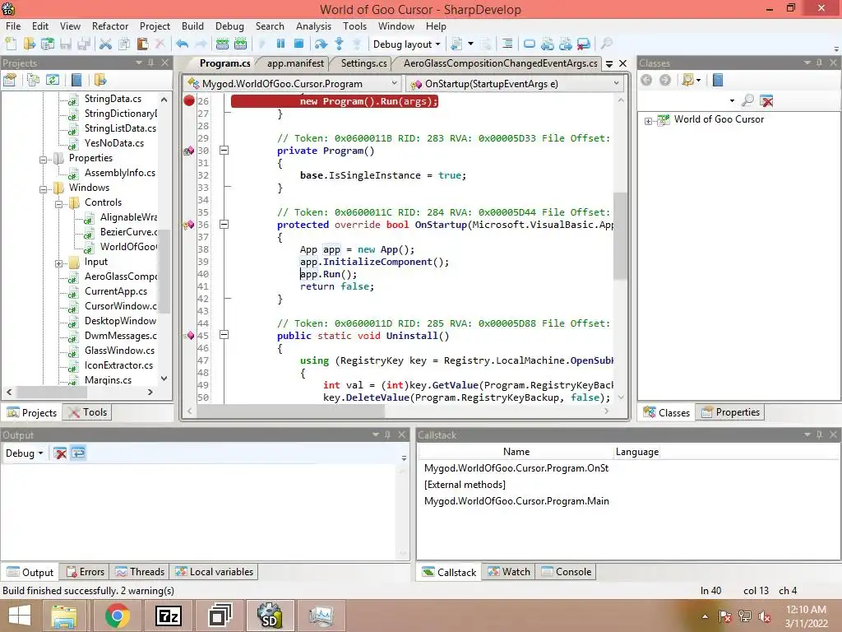Click the search magnifier in Classes panel

tap(747, 100)
